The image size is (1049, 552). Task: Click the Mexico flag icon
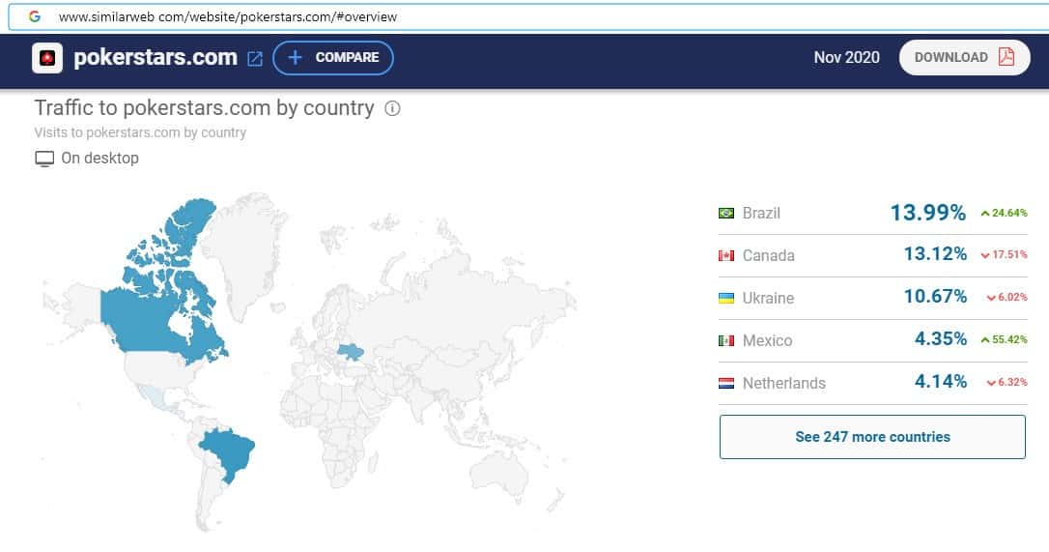tap(725, 340)
